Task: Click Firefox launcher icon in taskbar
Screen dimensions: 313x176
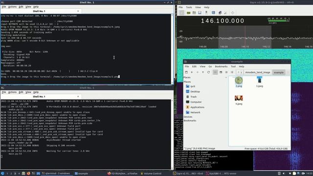Action: [28, 174]
